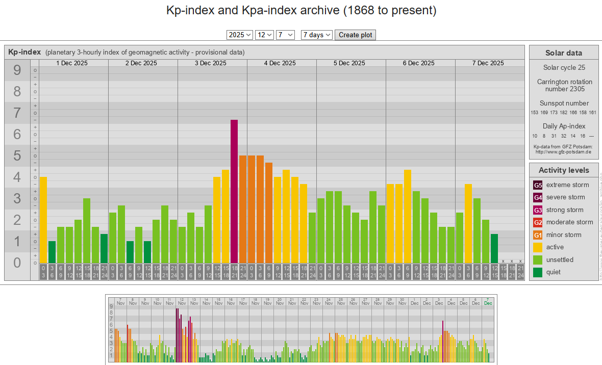Image resolution: width=602 pixels, height=365 pixels.
Task: Expand the '7 days' duration dropdown
Action: pos(316,35)
